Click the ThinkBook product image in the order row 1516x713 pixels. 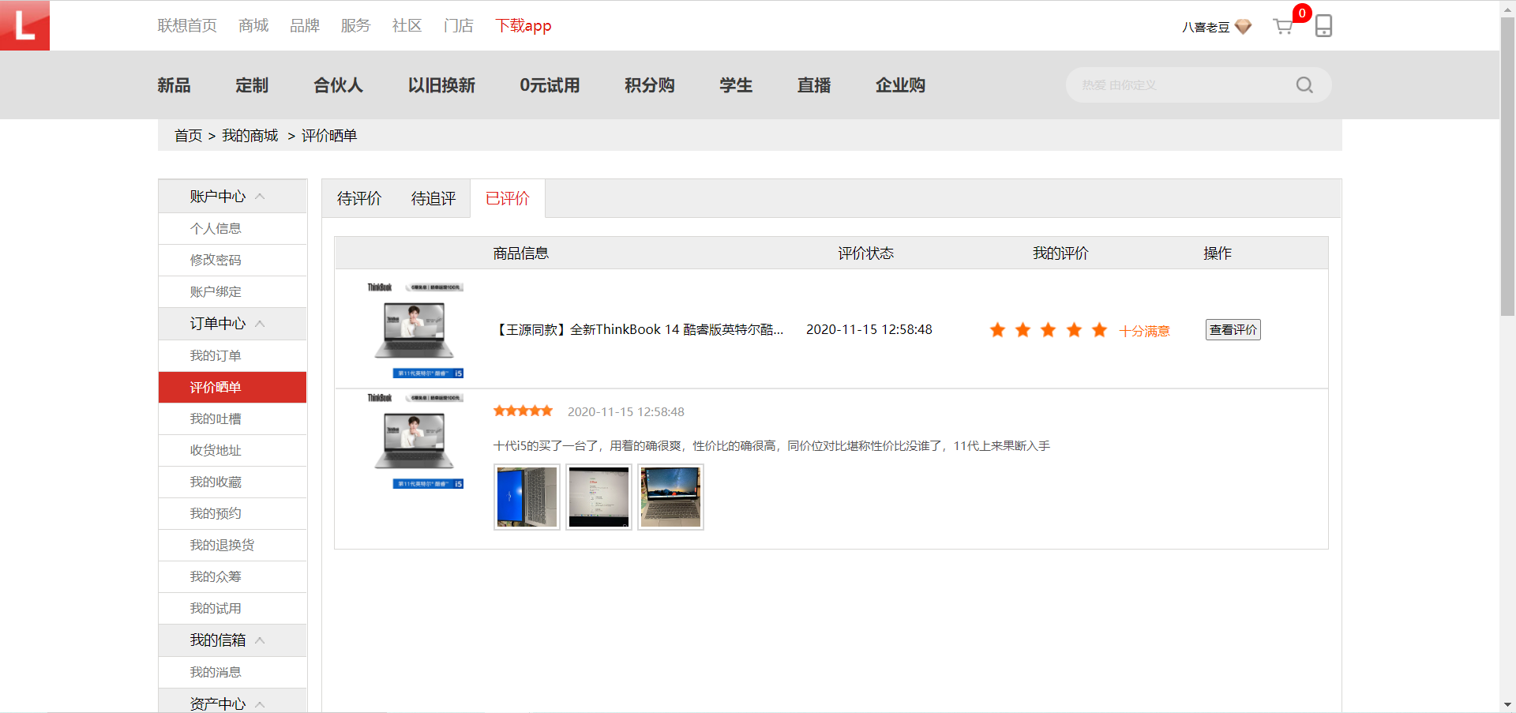click(x=415, y=329)
